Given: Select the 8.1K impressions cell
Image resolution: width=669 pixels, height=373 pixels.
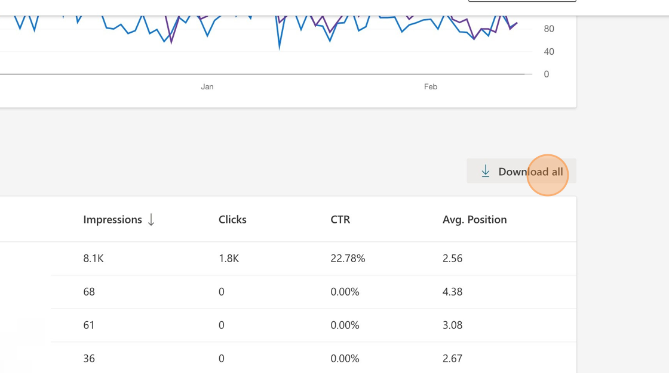Looking at the screenshot, I should point(93,259).
